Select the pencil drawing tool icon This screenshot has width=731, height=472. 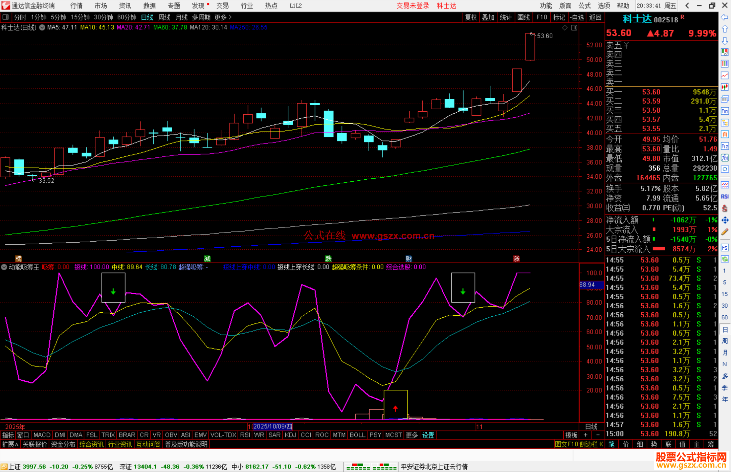(725, 232)
